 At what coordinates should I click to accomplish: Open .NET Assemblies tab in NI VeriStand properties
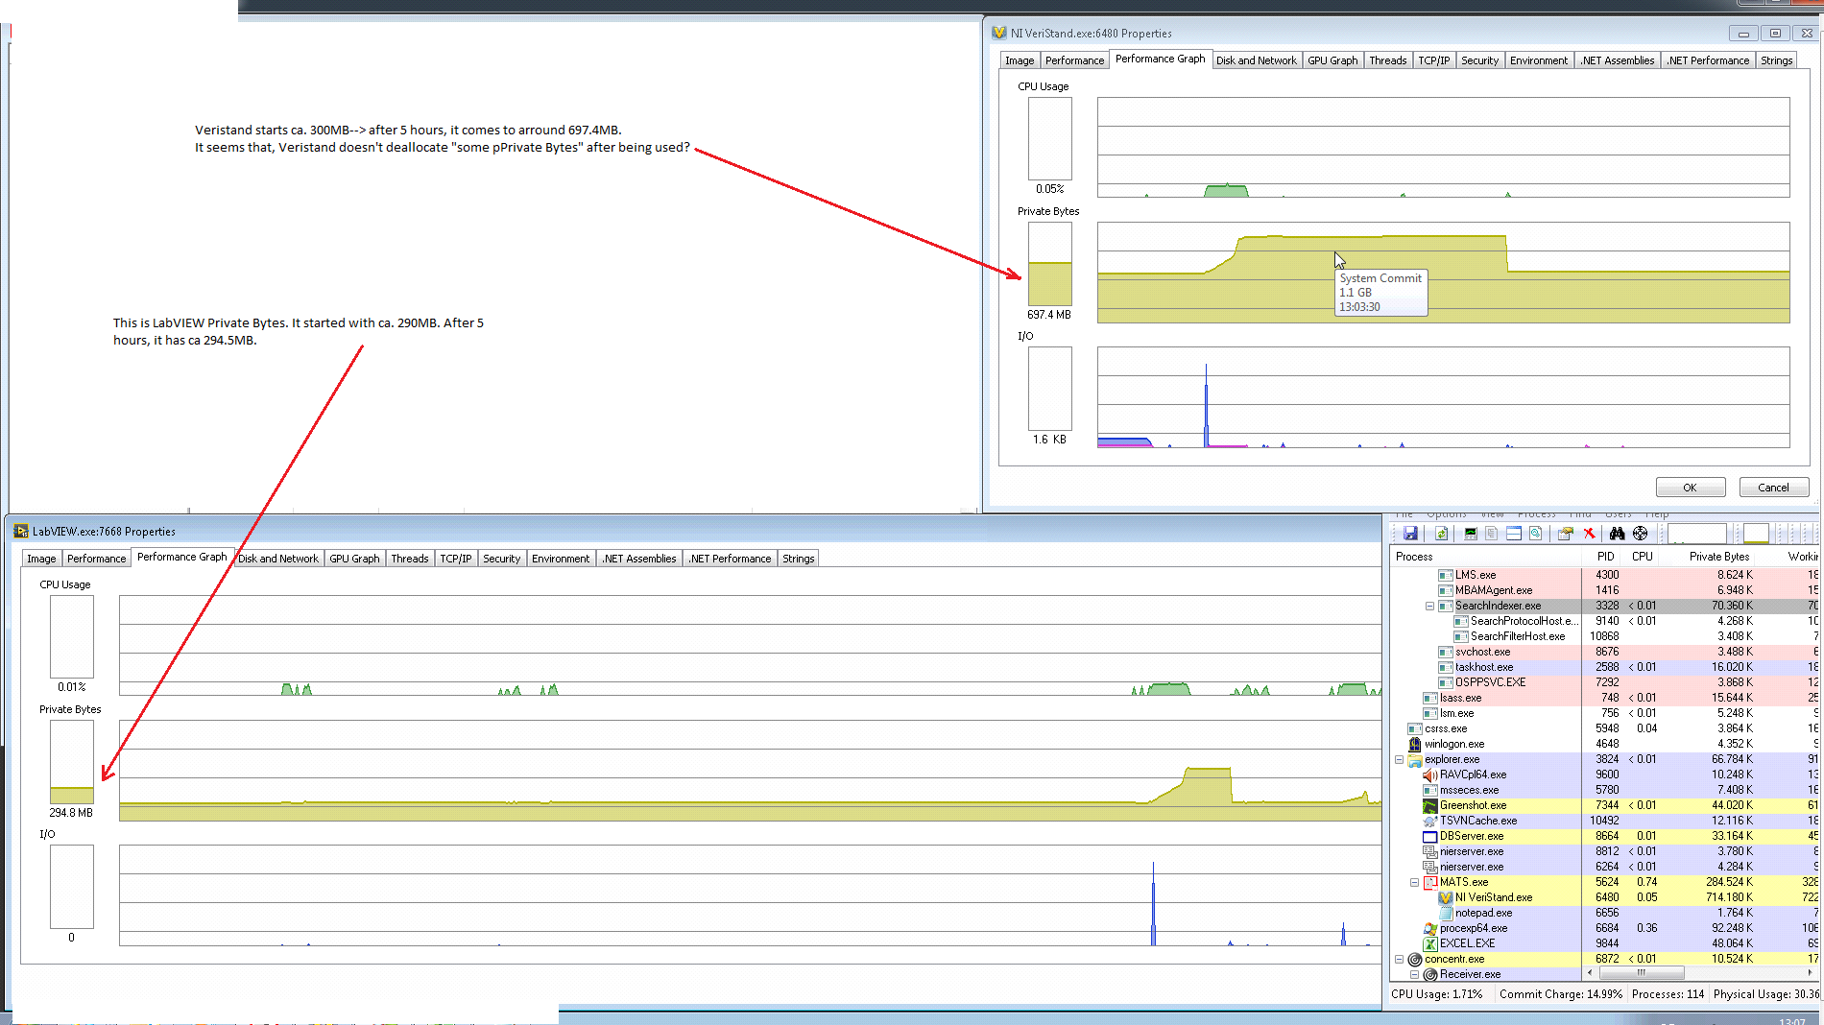pos(1618,60)
